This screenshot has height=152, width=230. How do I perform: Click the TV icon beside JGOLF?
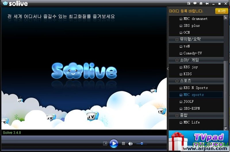(x=181, y=102)
